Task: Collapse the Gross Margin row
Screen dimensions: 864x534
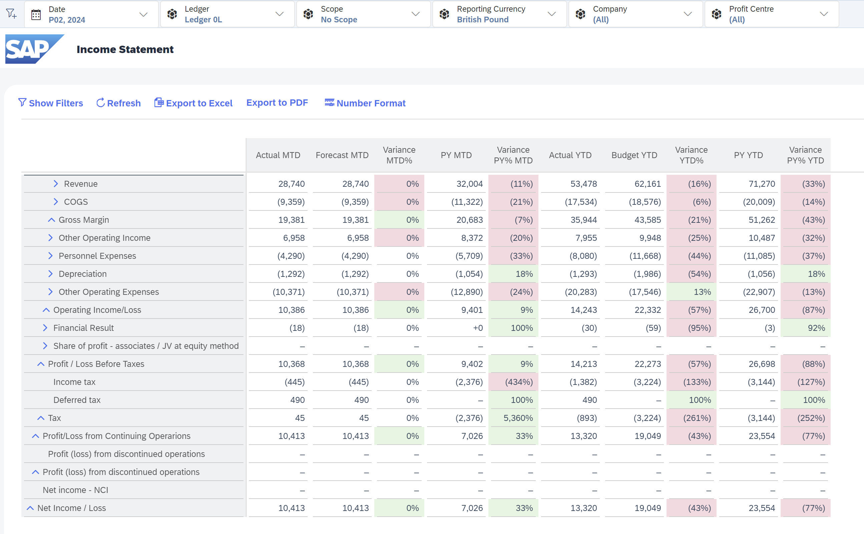Action: (51, 220)
